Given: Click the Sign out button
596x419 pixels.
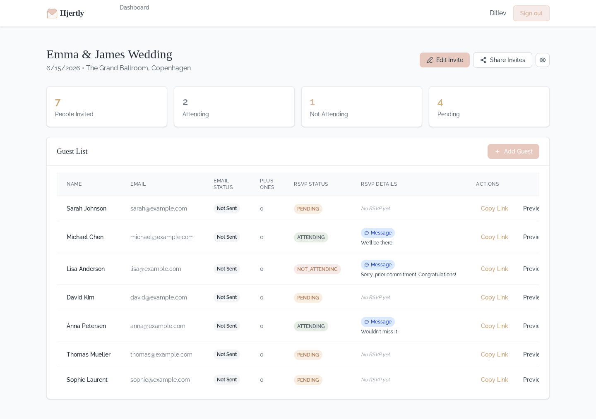Looking at the screenshot, I should [x=531, y=13].
